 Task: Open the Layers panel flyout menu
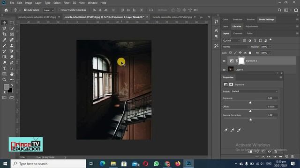tap(297, 33)
